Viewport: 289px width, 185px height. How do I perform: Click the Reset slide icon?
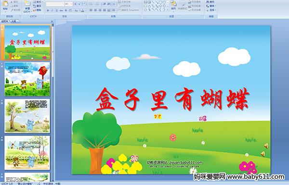(38, 6)
